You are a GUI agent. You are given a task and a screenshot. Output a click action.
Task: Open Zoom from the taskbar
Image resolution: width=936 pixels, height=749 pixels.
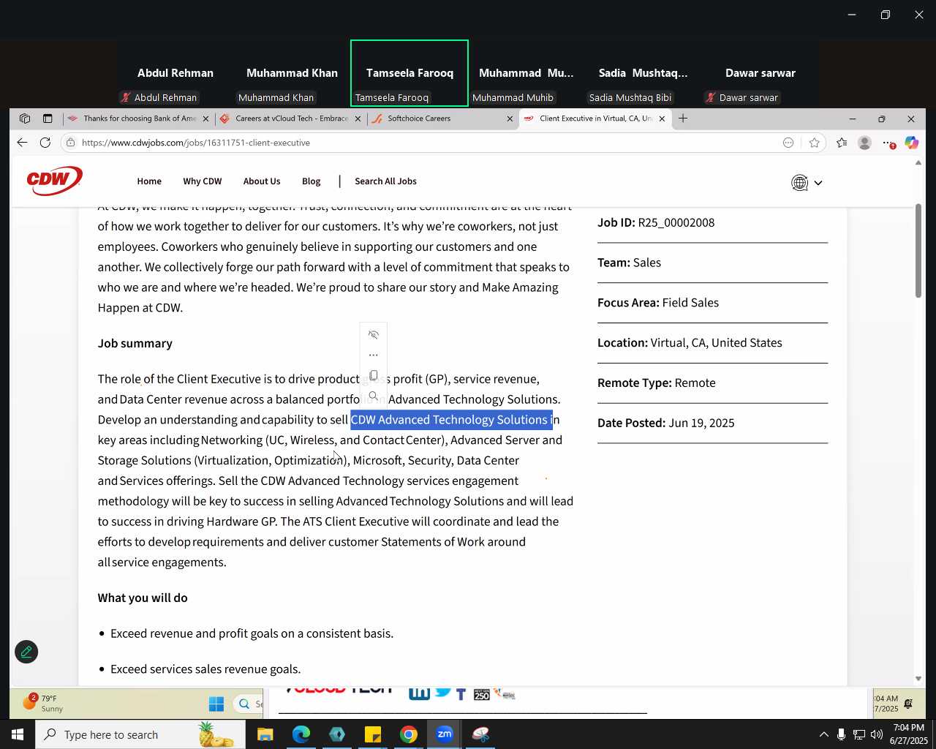click(445, 734)
